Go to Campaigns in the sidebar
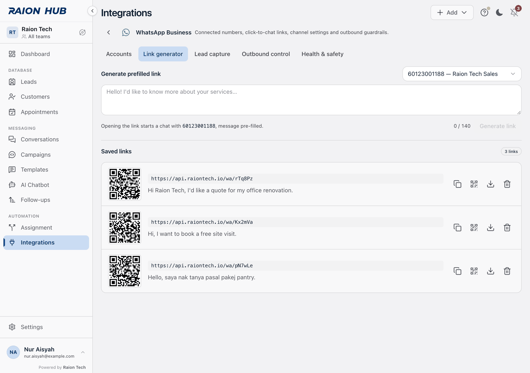 coord(46,155)
